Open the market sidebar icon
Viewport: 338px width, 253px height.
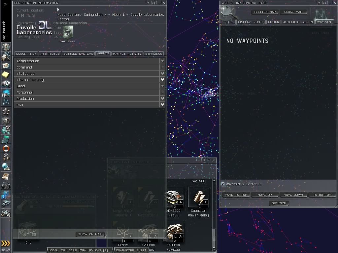pyautogui.click(x=6, y=93)
